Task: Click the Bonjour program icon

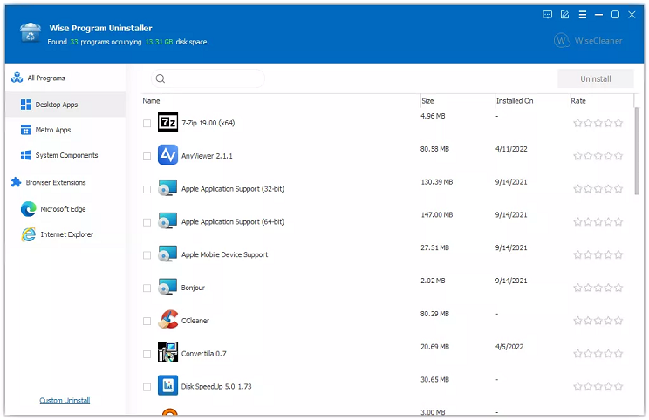Action: [x=167, y=287]
